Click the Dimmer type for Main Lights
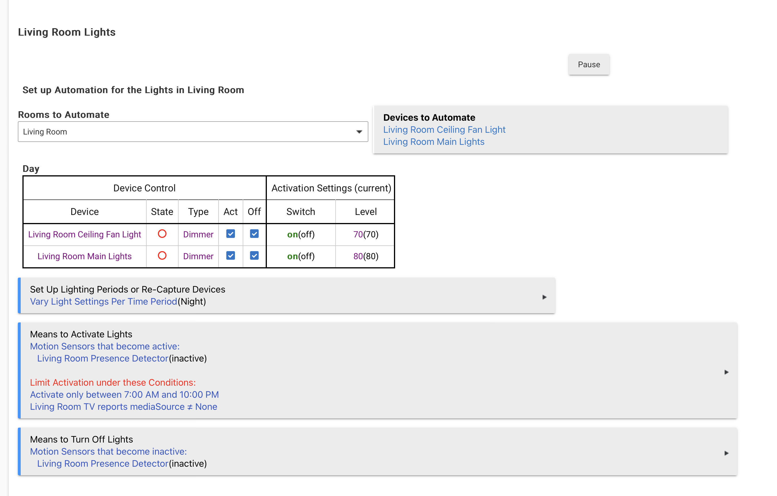Viewport: 777px width, 496px height. [x=198, y=256]
